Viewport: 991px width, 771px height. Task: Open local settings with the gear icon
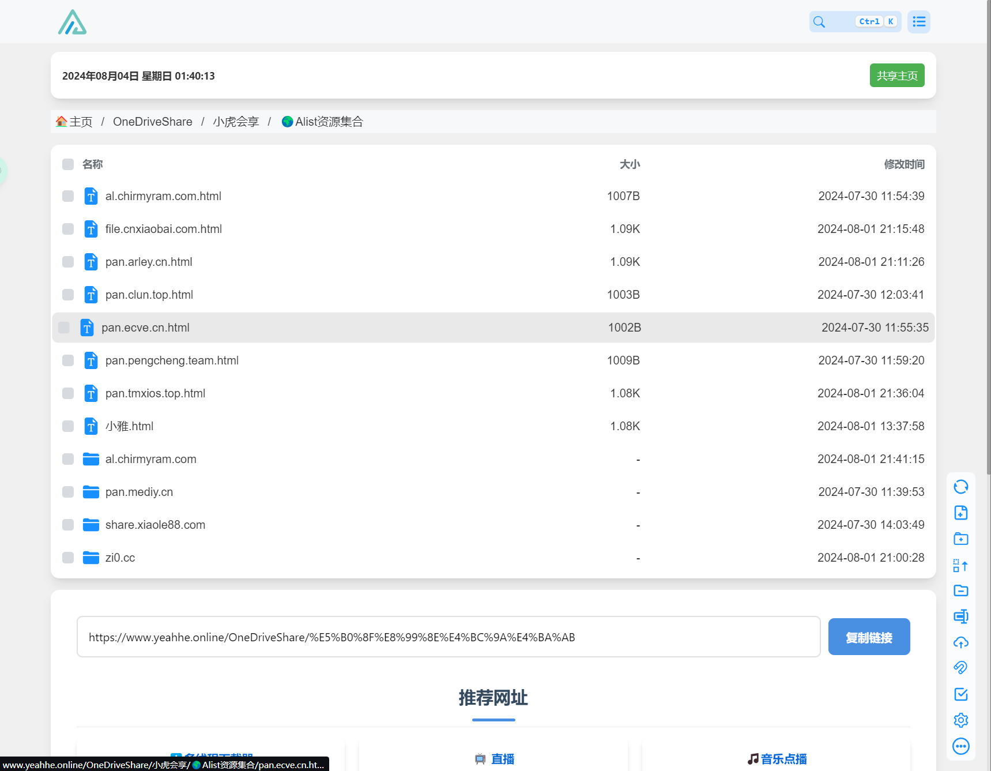point(961,720)
